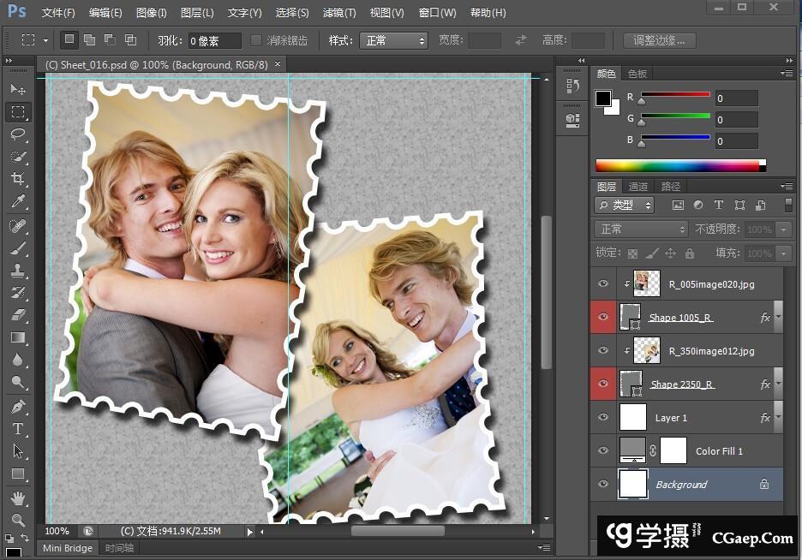Click the 羽化 feather input field
The width and height of the screenshot is (802, 560).
coord(214,40)
